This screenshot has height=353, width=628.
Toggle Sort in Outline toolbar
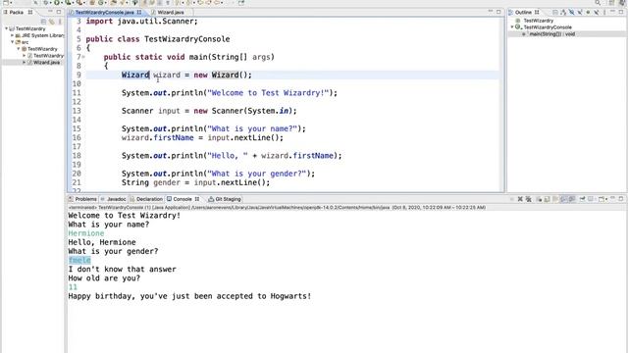[x=563, y=13]
